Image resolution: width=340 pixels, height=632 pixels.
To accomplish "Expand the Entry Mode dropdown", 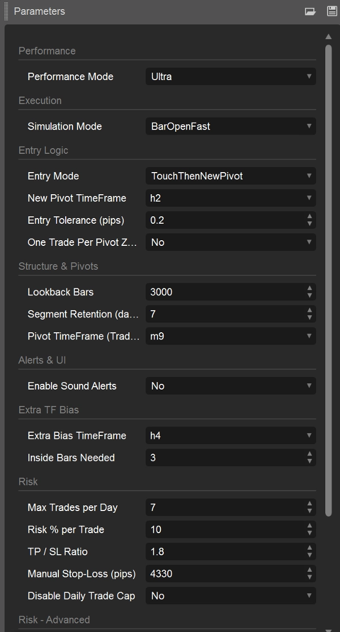I will tap(231, 176).
